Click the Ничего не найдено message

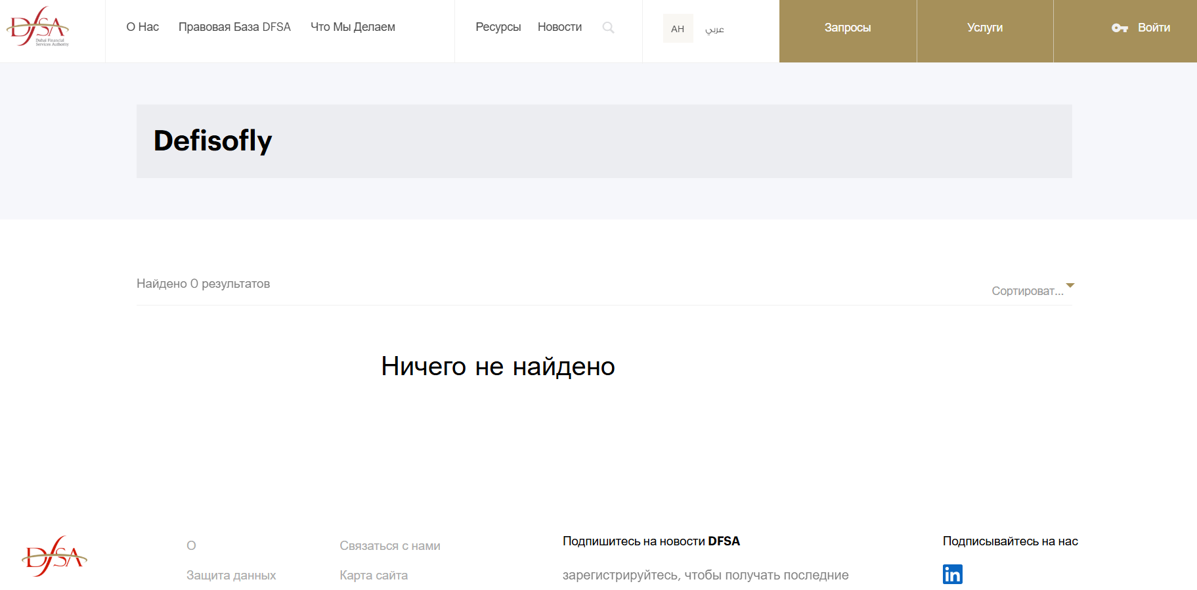coord(498,366)
